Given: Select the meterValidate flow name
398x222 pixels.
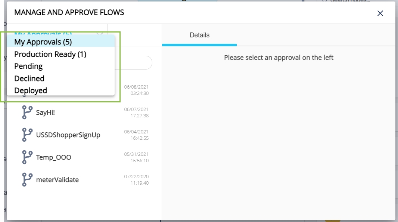Looking at the screenshot, I should point(57,180).
